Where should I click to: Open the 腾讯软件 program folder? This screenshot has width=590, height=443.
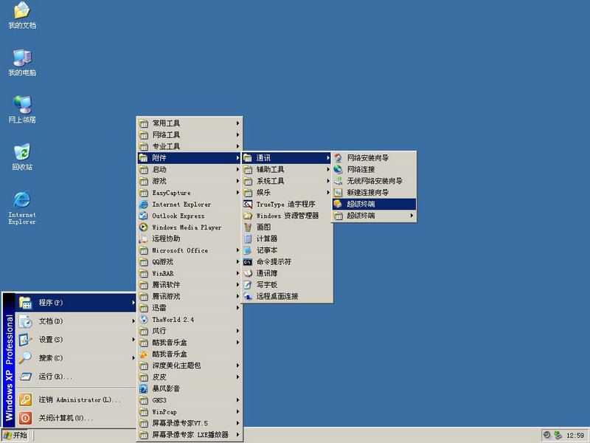190,285
